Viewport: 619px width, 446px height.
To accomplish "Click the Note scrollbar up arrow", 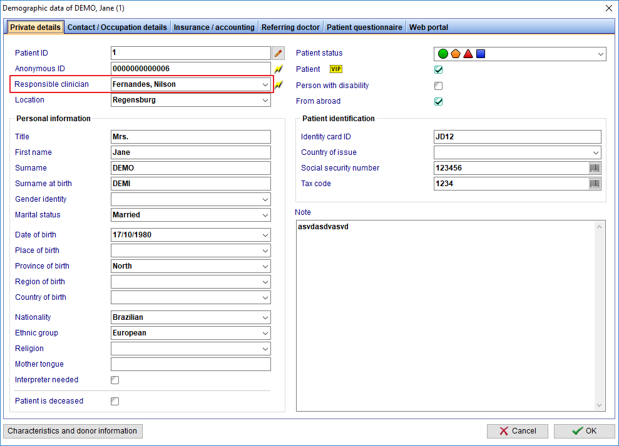I will pyautogui.click(x=599, y=227).
